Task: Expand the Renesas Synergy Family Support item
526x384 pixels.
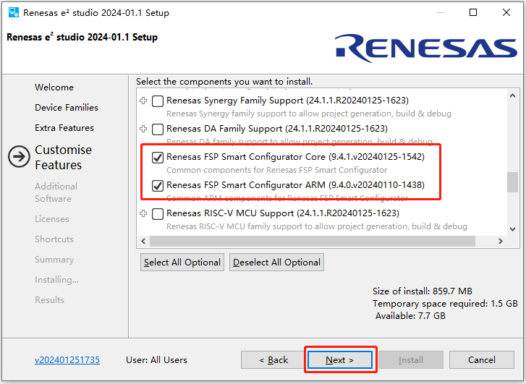Action: (143, 101)
